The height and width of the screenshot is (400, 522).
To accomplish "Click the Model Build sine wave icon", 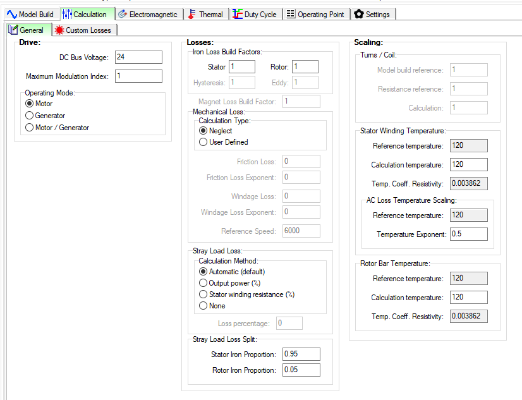I will [x=12, y=15].
